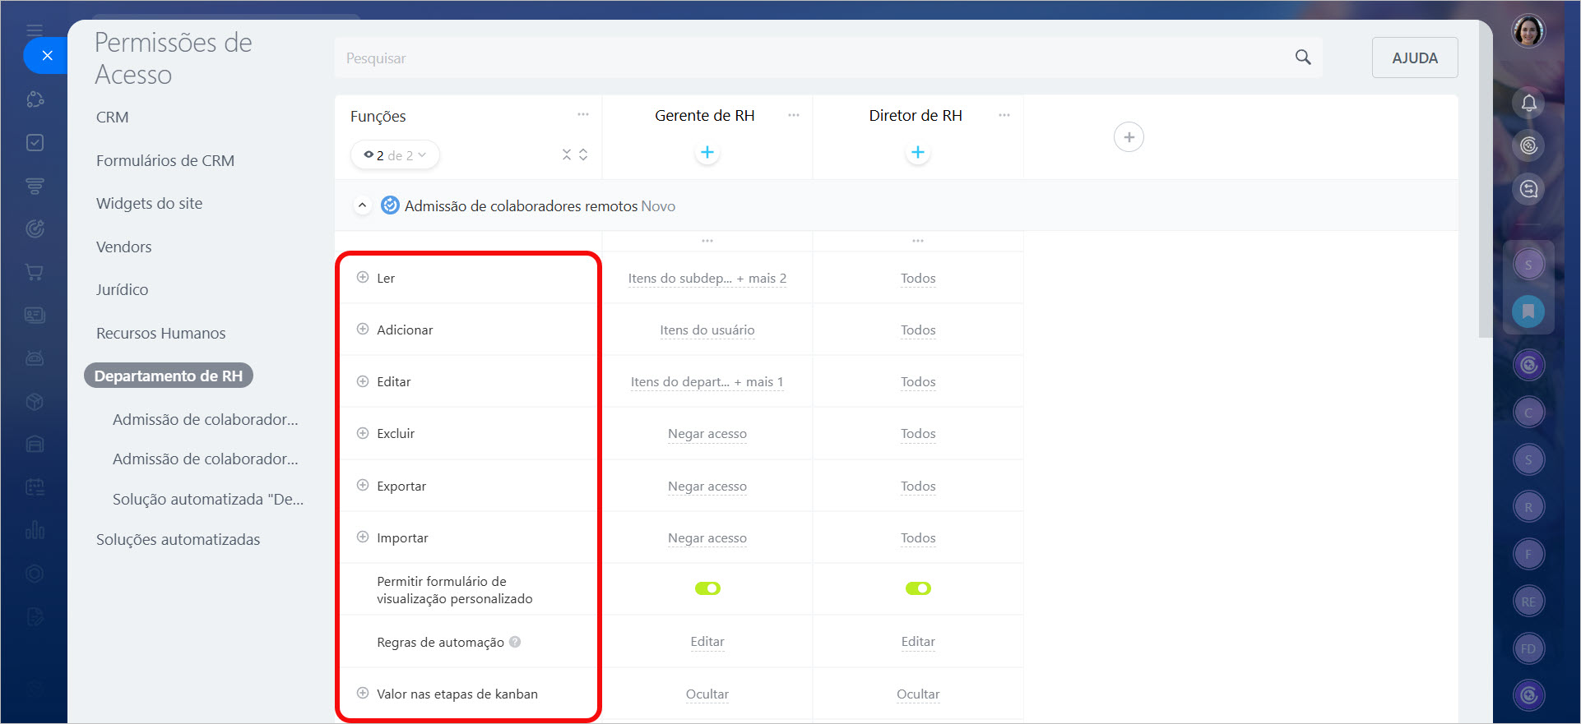
Task: Open the CRM permissions section
Action: [112, 117]
